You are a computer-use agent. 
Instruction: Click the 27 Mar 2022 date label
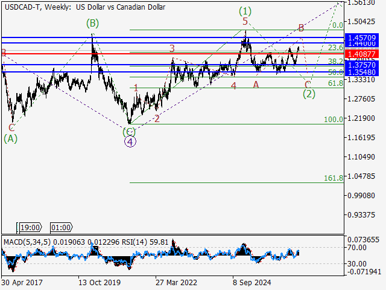176,282
